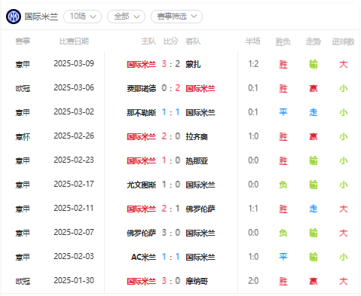
Task: Click the 走势 column header
Action: 314,41
